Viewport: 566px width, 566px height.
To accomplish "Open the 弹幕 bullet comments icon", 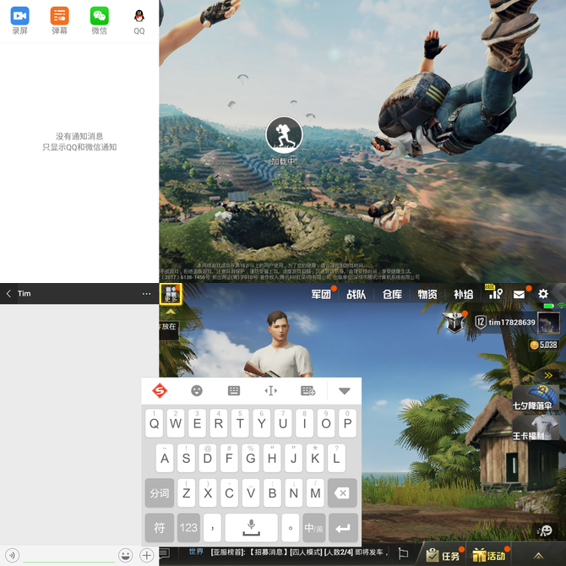I will [60, 16].
